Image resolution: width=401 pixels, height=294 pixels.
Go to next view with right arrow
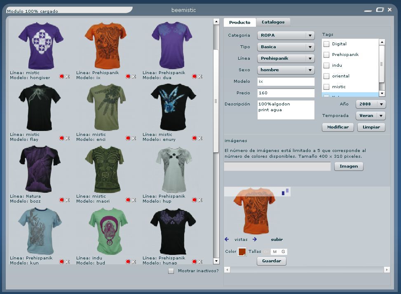click(255, 239)
